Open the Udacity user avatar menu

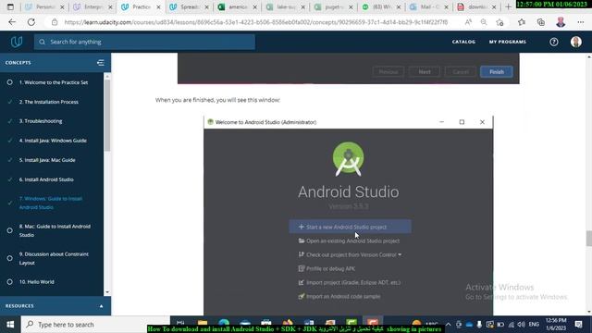click(575, 42)
